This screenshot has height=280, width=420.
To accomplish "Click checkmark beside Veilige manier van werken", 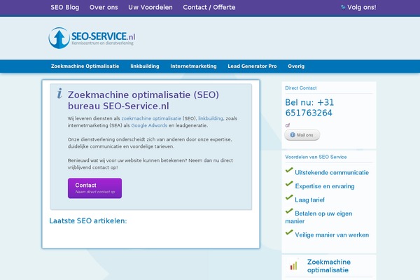I will [x=289, y=234].
